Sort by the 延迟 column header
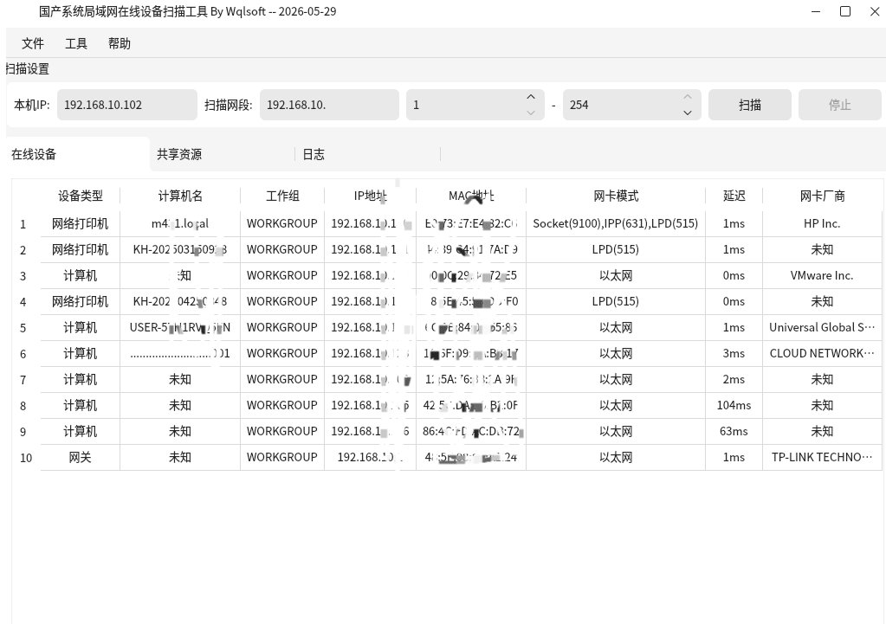Viewport: 886px width, 624px height. [734, 196]
